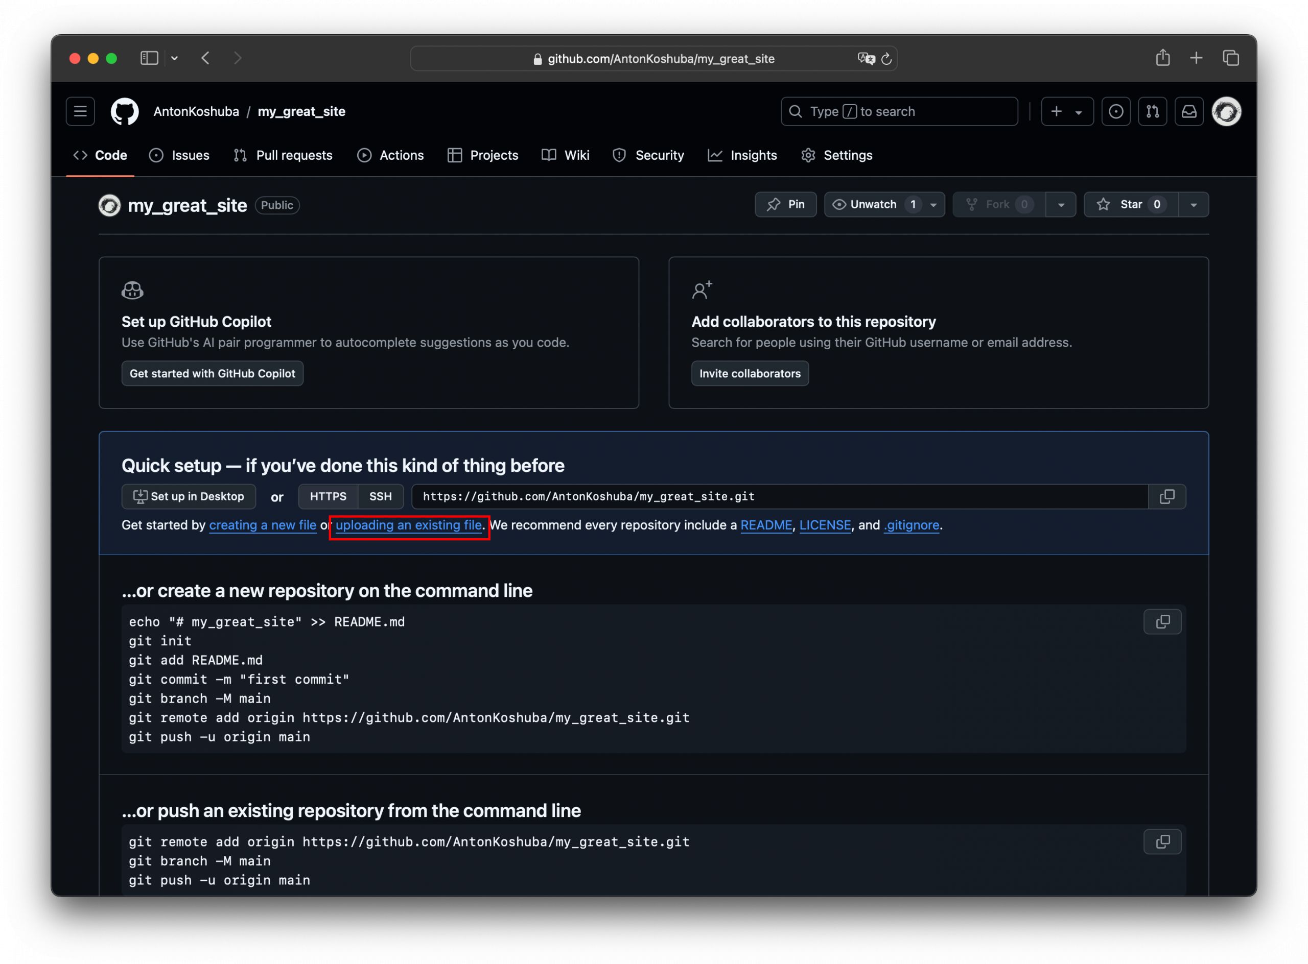Click the Public visibility badge

tap(277, 205)
